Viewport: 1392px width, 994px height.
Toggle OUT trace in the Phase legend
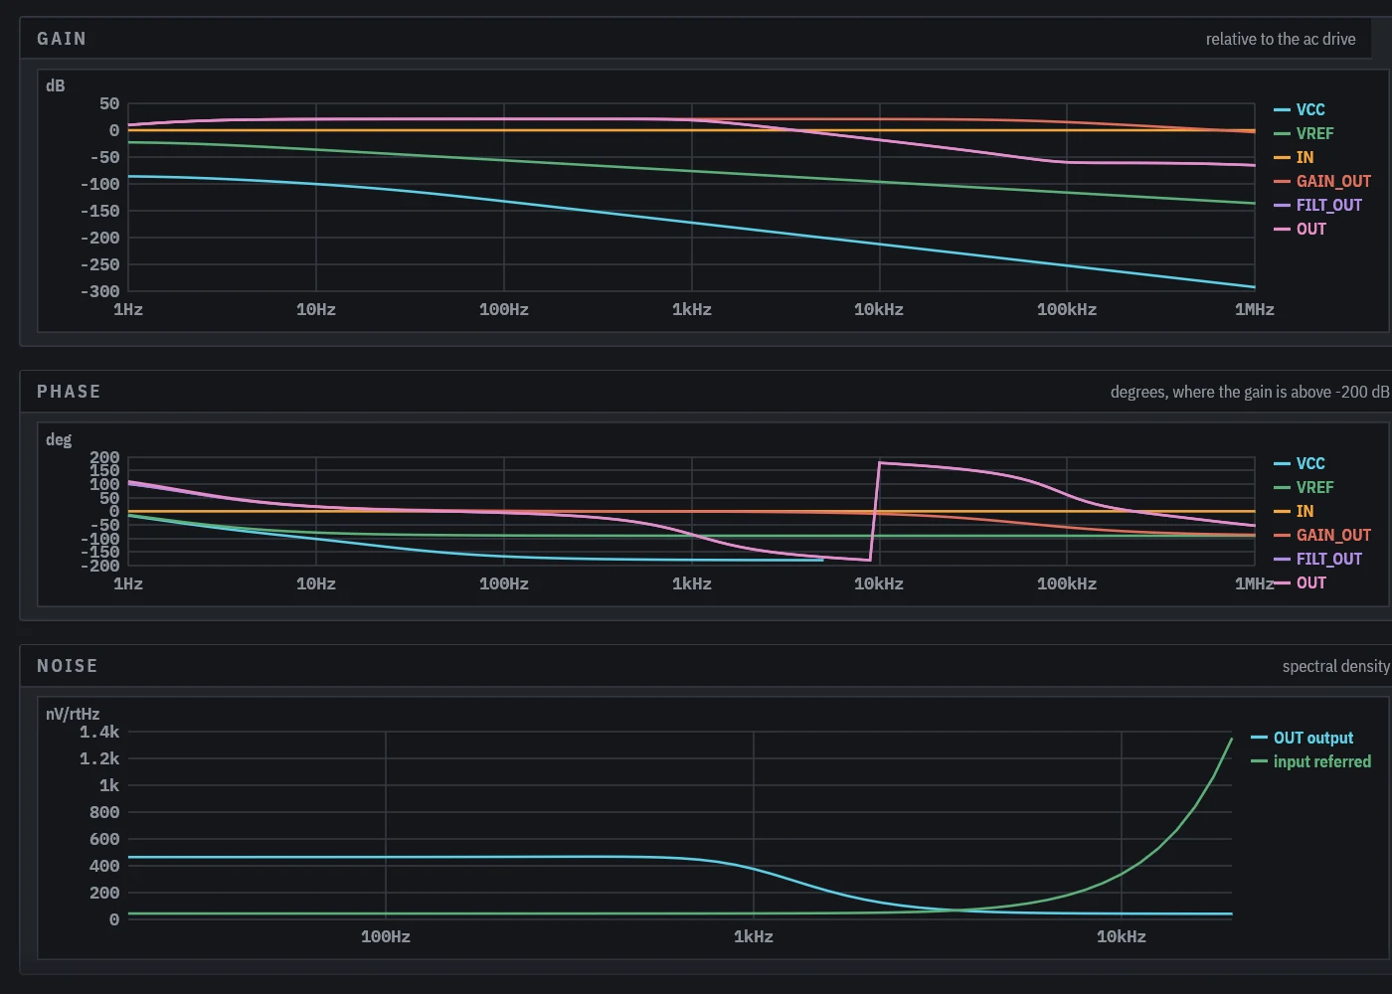(x=1301, y=582)
